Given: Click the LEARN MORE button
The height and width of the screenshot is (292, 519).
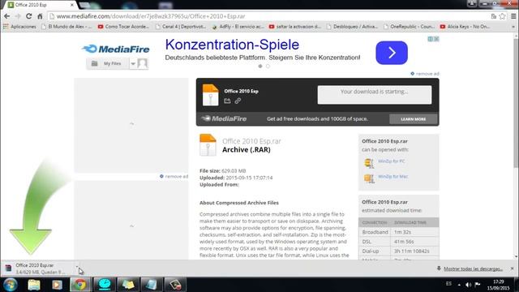Looking at the screenshot, I should (x=413, y=119).
